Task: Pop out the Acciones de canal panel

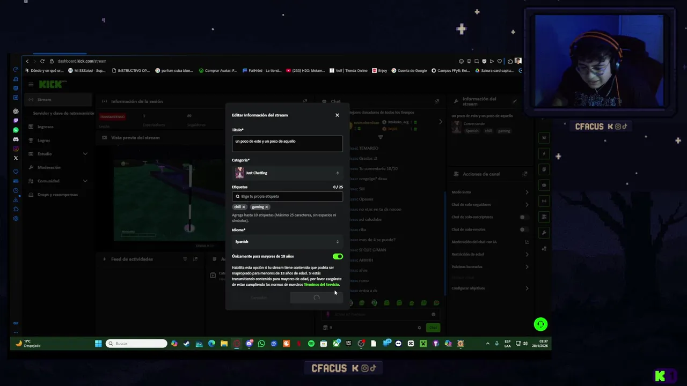Action: point(525,174)
